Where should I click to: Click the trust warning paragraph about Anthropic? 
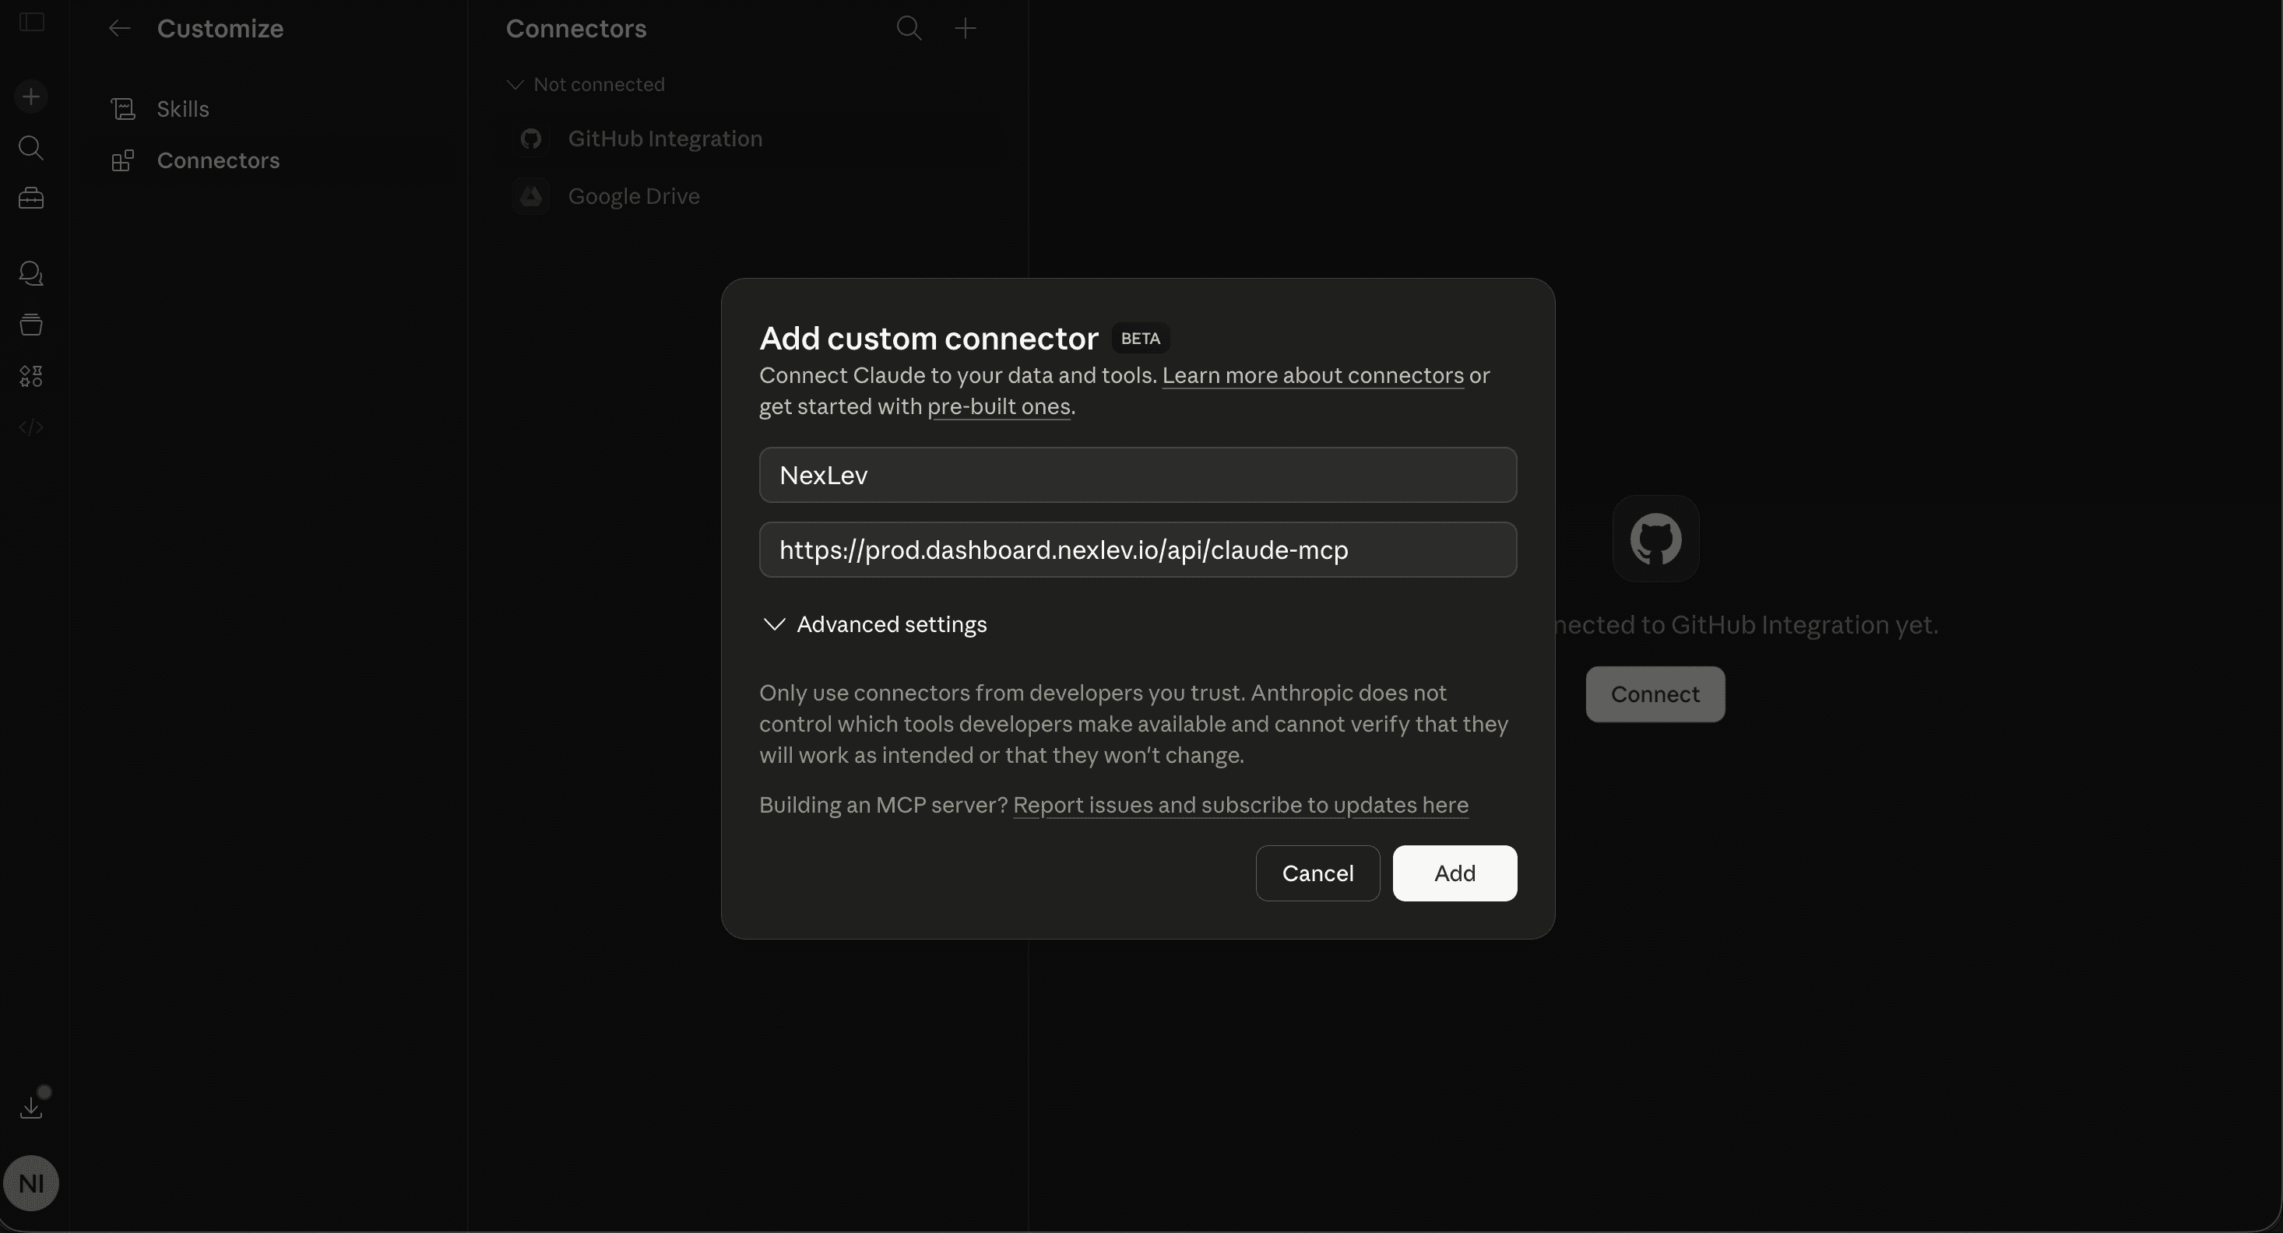[x=1134, y=724]
